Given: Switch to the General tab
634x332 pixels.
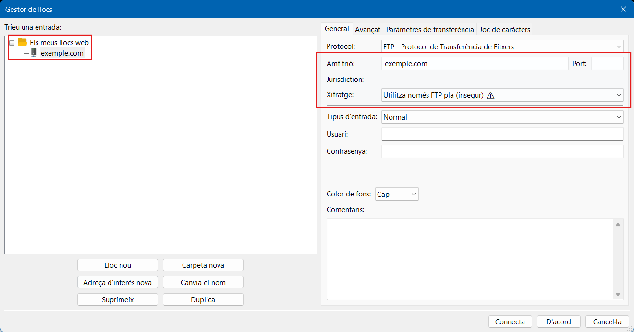Looking at the screenshot, I should [337, 29].
